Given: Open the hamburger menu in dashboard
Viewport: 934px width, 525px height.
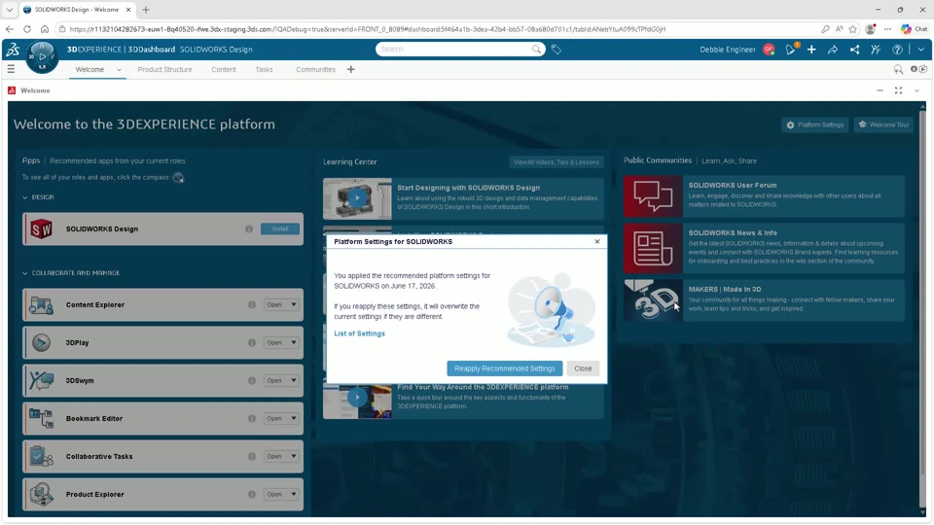Looking at the screenshot, I should coord(11,70).
